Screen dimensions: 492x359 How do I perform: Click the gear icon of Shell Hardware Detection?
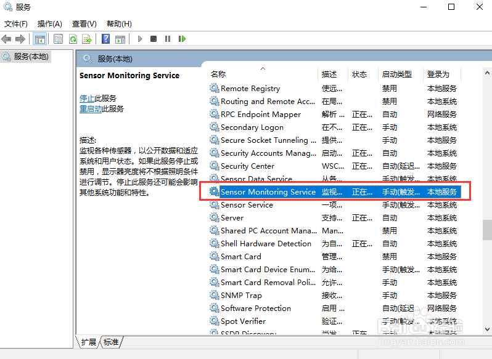pyautogui.click(x=215, y=243)
